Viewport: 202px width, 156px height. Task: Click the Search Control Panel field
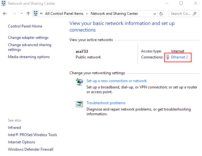point(183,14)
